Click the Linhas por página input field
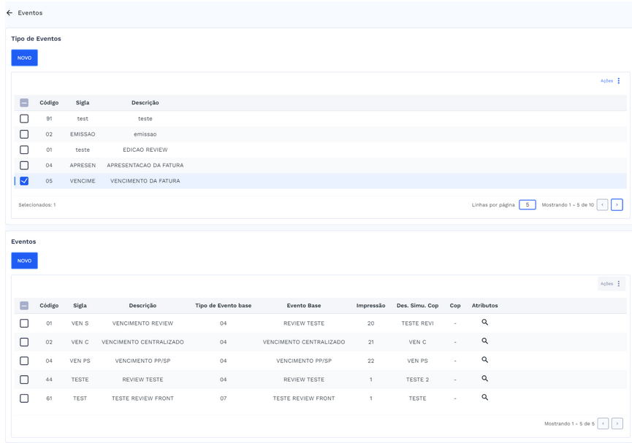Viewport: 632px width, 443px height. (527, 205)
